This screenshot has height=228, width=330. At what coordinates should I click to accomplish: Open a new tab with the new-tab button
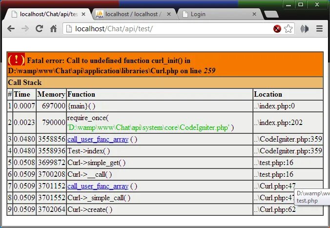(x=271, y=14)
